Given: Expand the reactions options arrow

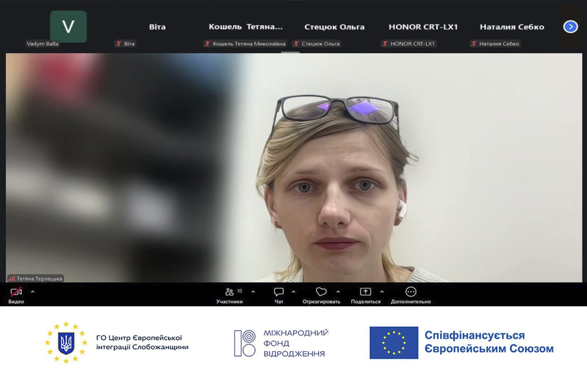Looking at the screenshot, I should pyautogui.click(x=338, y=292).
